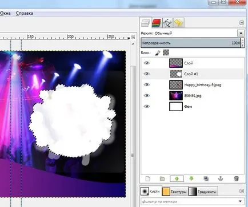The image size is (248, 207).
Task: Open the Layers dialog tab
Action: pyautogui.click(x=146, y=23)
